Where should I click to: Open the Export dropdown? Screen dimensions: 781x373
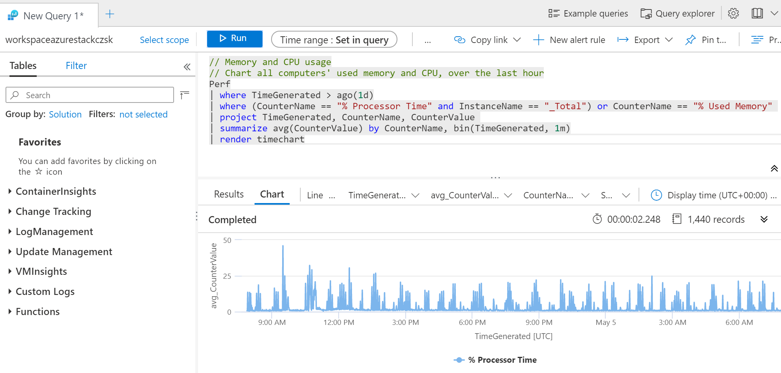coord(645,40)
